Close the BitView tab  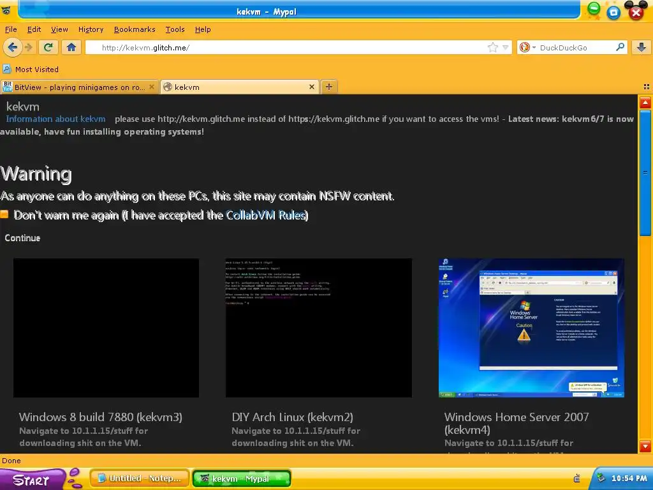(x=152, y=87)
